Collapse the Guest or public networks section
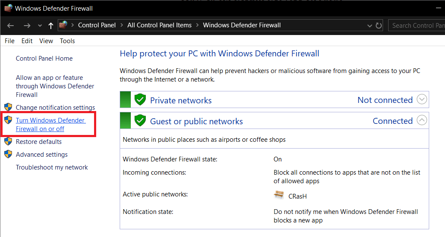The width and height of the screenshot is (445, 237). (421, 120)
